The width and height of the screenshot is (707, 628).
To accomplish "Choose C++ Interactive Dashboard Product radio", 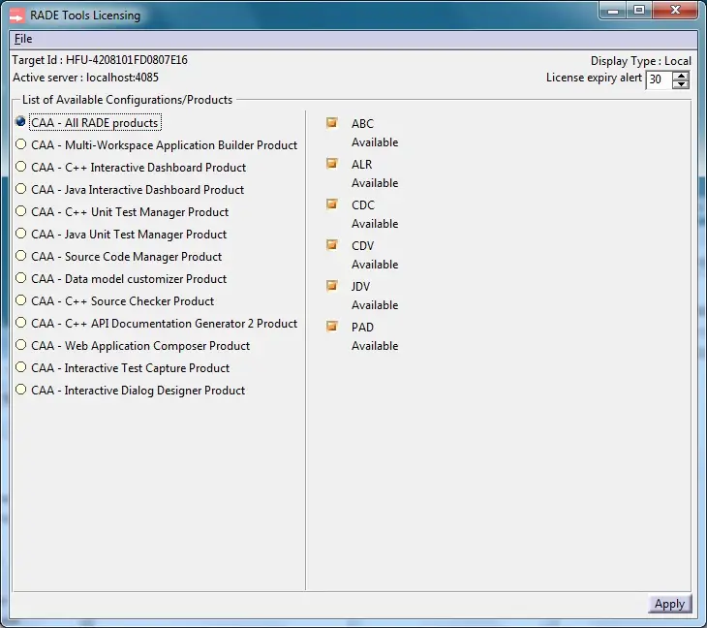I will point(20,167).
